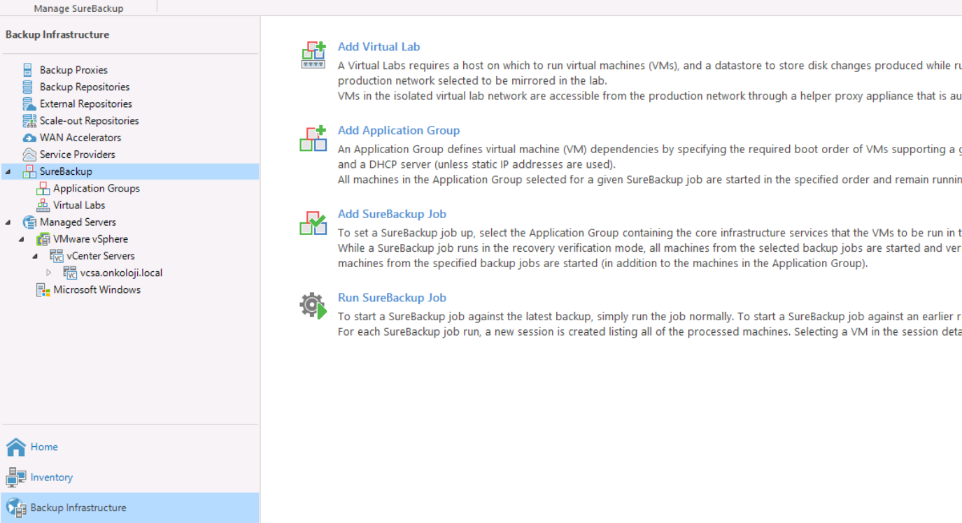Click the Scale-out Repositories icon
The image size is (962, 523).
click(x=29, y=120)
